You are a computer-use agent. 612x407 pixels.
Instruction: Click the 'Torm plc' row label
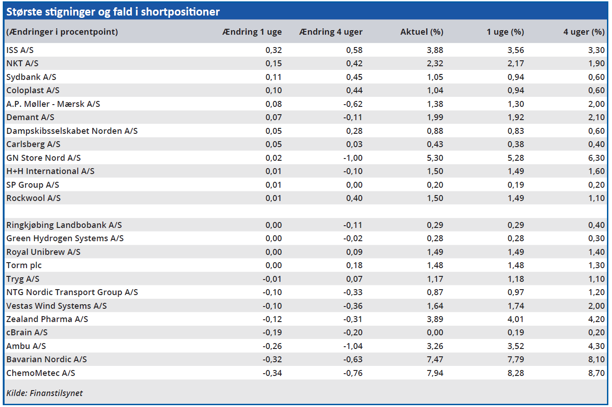pyautogui.click(x=24, y=265)
